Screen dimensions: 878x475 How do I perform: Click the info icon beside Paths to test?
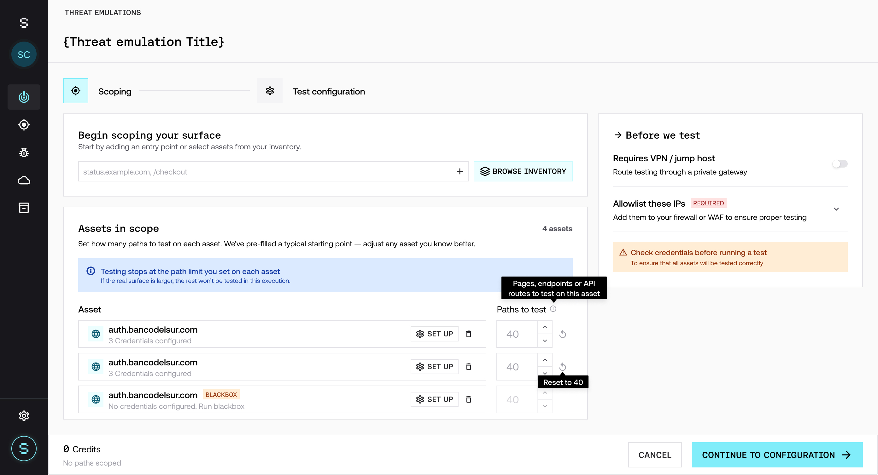(x=553, y=309)
